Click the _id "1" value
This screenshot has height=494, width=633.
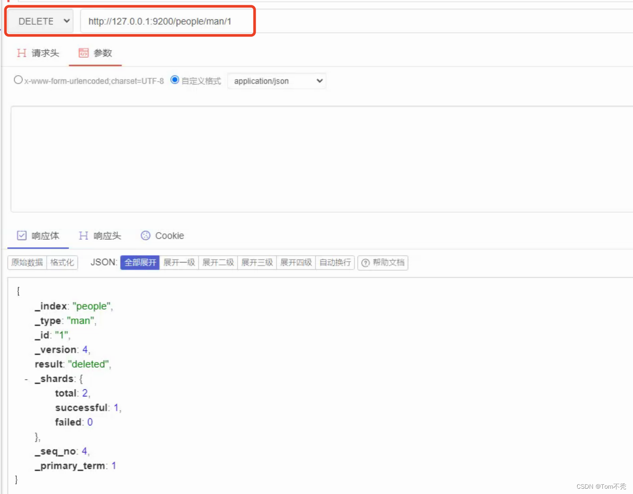(x=61, y=335)
